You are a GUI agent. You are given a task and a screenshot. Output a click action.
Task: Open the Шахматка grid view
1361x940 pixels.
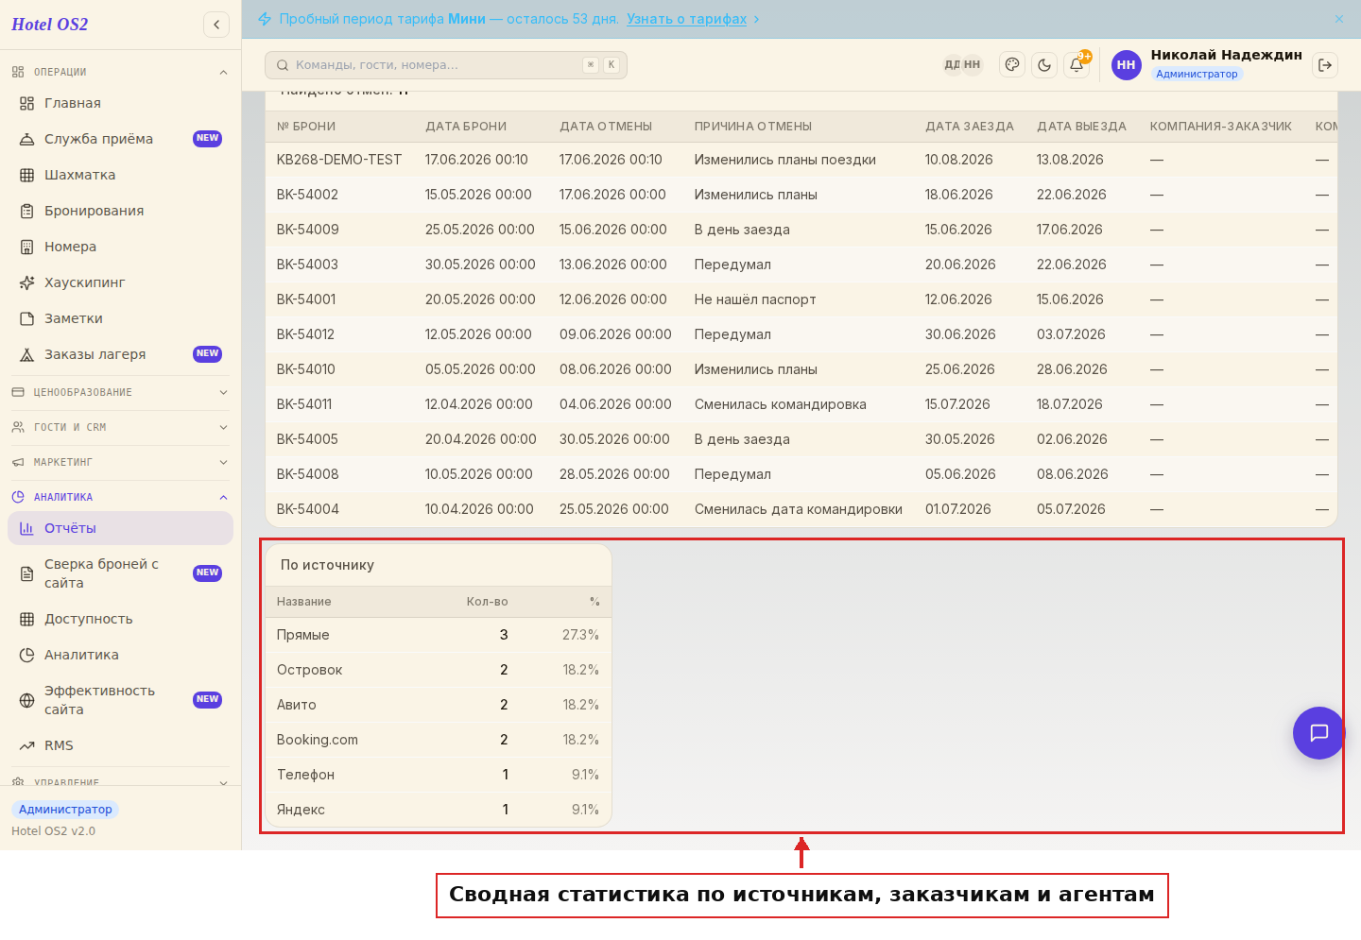coord(120,175)
